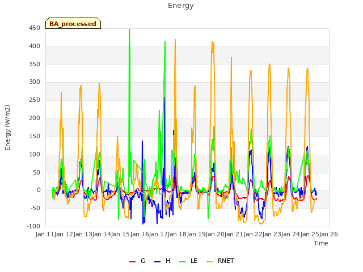Click the -50 y-axis tick label
The image size is (363, 272).
35,209
